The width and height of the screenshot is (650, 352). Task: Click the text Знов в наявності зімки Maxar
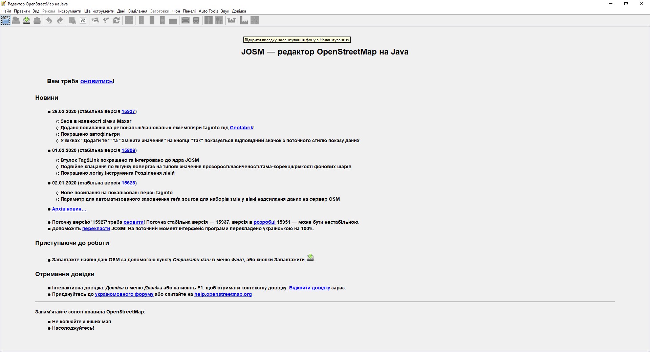click(96, 121)
